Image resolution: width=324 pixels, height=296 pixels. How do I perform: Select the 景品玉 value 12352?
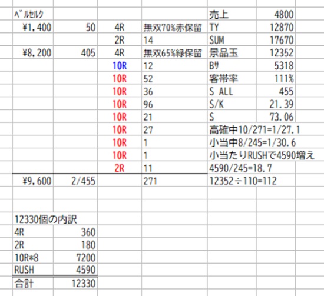click(276, 52)
